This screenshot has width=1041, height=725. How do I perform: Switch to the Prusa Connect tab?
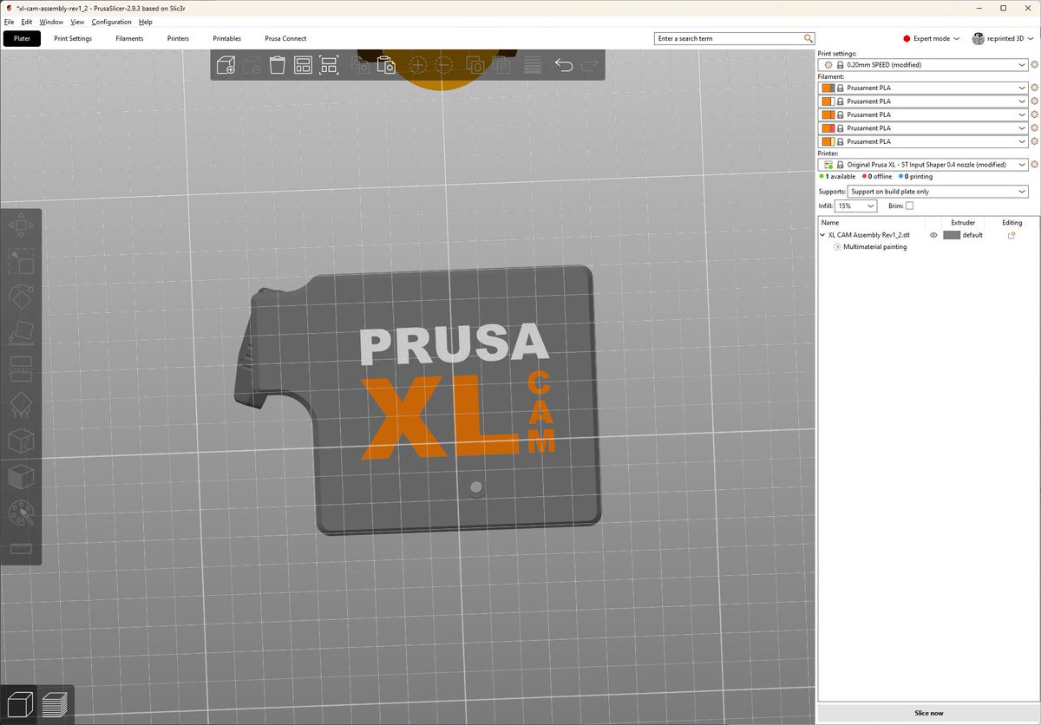(285, 38)
